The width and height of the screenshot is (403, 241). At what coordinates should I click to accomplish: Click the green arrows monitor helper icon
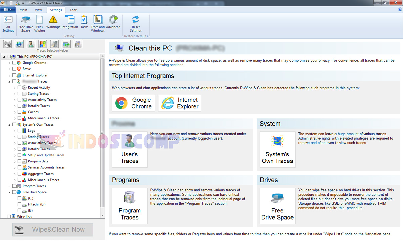66,44
